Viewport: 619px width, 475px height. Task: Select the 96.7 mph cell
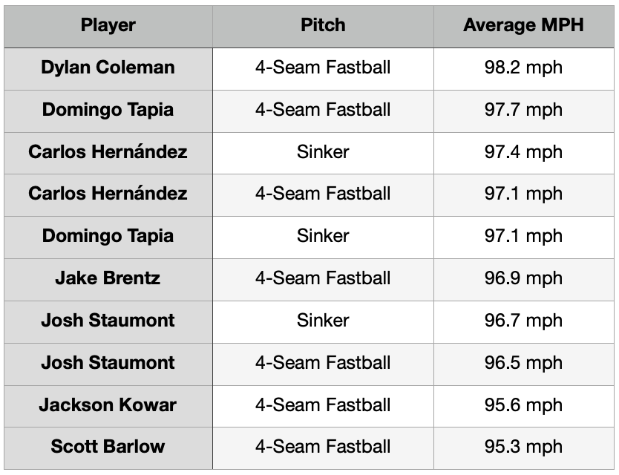pos(523,321)
